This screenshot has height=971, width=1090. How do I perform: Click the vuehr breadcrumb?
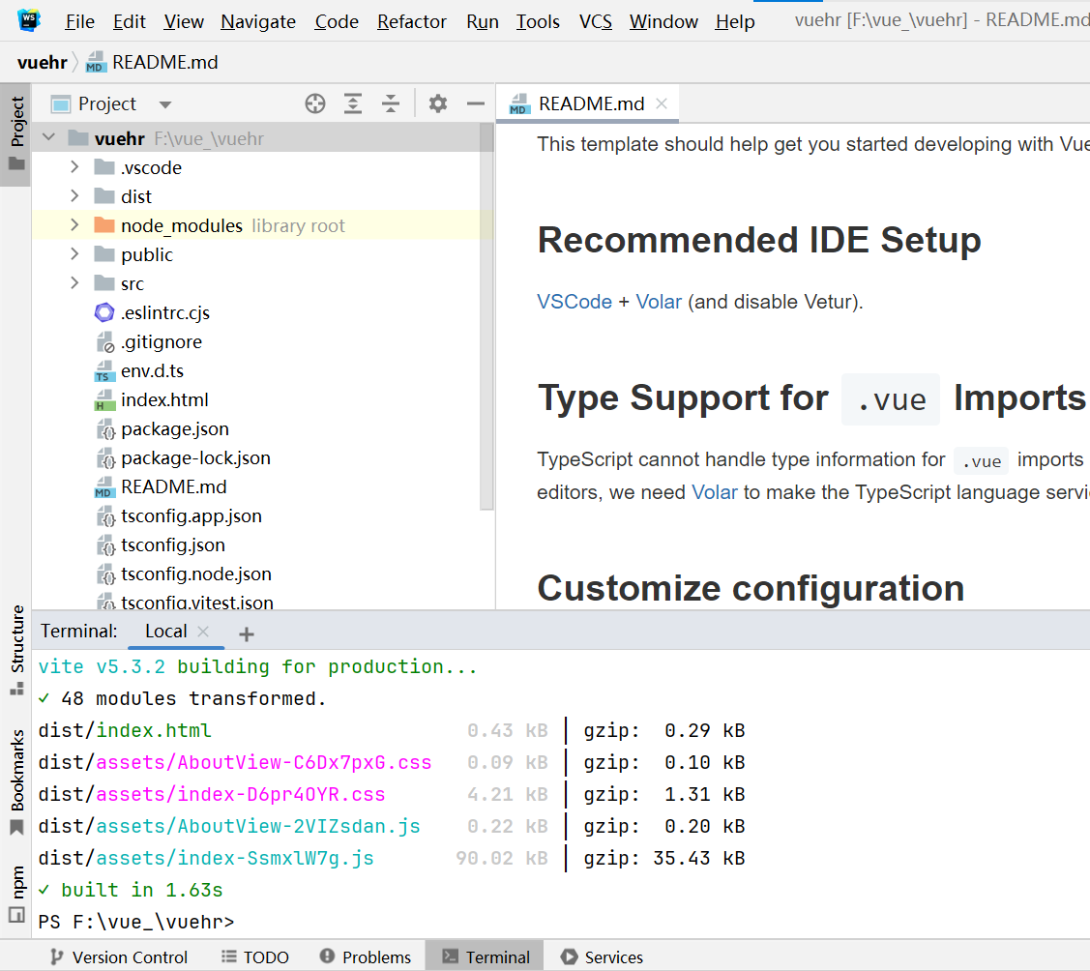click(42, 63)
